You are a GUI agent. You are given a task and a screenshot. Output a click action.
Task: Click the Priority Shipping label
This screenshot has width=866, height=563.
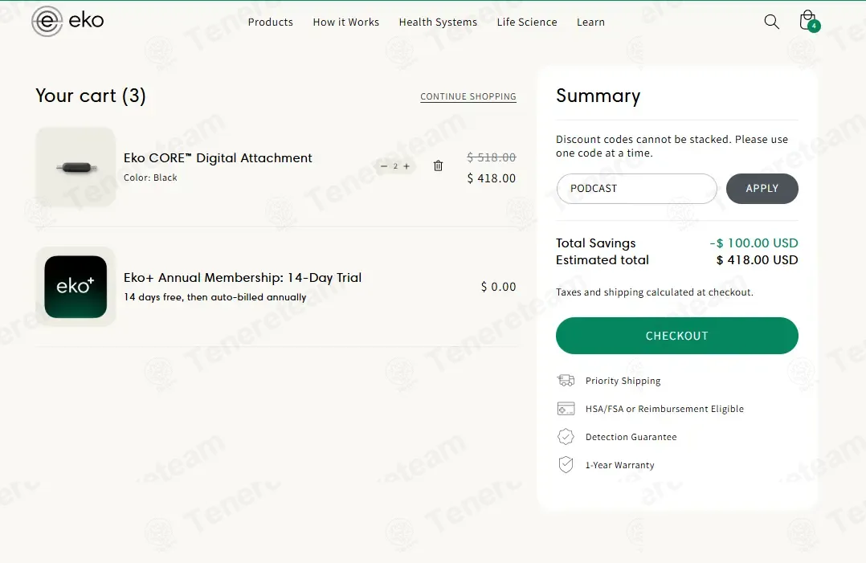623,381
